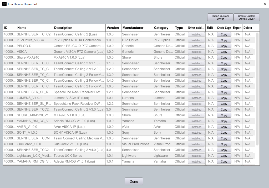Click the version cell '1.3.0'
The image size is (269, 188).
click(113, 75)
